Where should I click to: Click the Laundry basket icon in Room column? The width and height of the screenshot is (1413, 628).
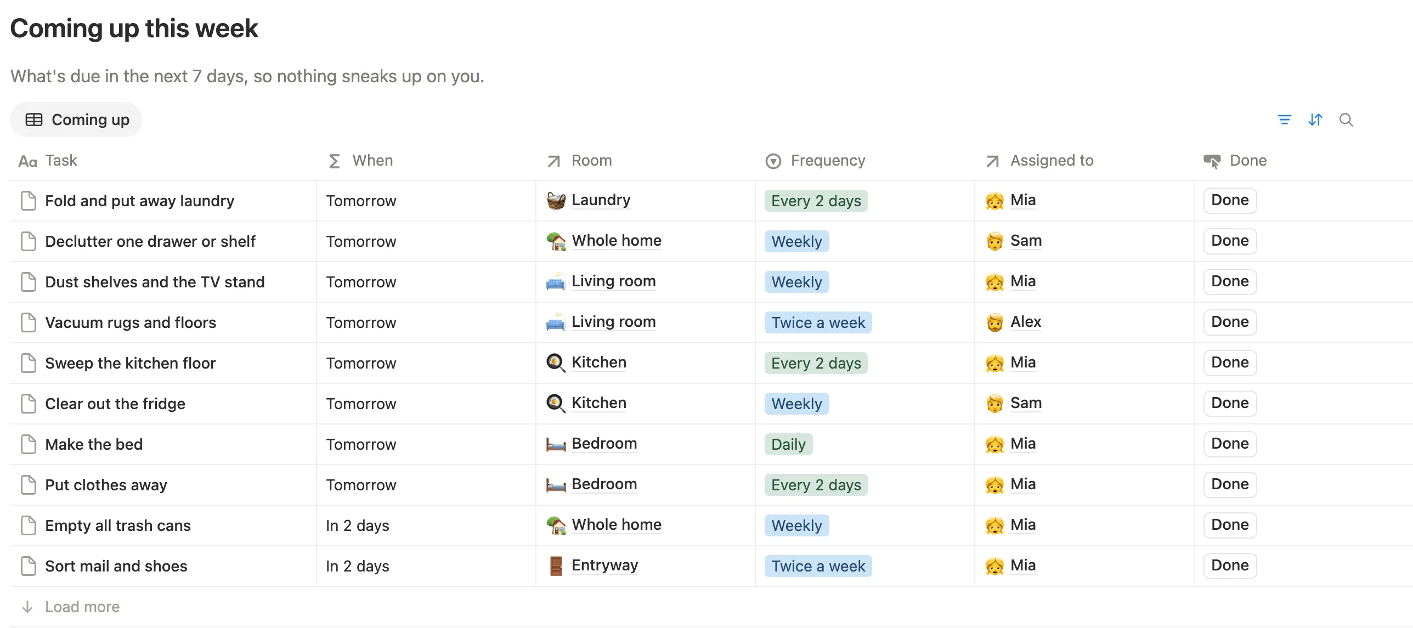[x=556, y=201]
